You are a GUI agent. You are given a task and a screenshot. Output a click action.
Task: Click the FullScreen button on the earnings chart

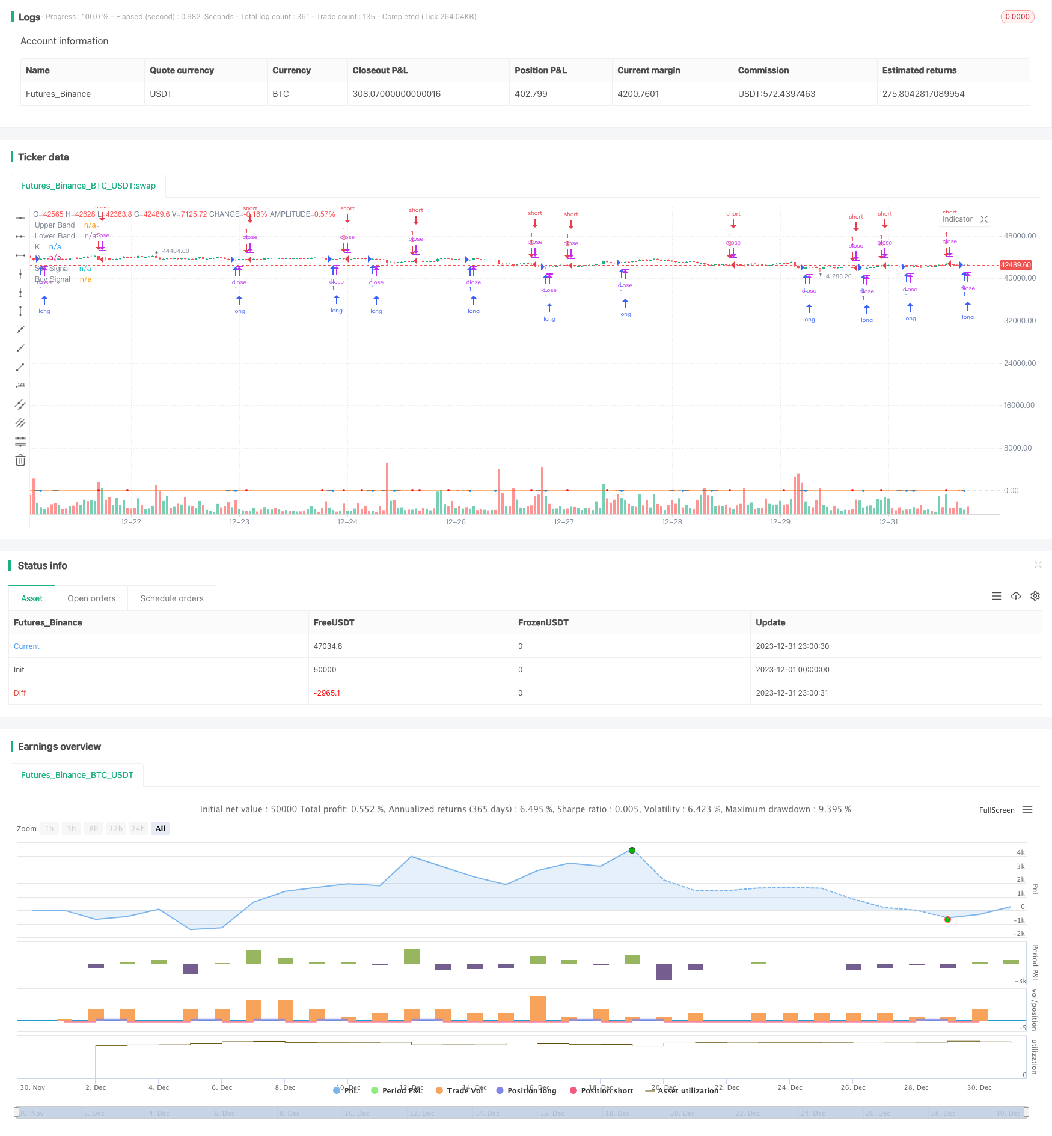click(x=997, y=810)
